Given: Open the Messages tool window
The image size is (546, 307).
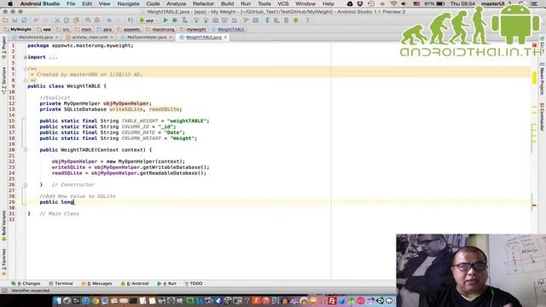Looking at the screenshot, I should tap(97, 284).
